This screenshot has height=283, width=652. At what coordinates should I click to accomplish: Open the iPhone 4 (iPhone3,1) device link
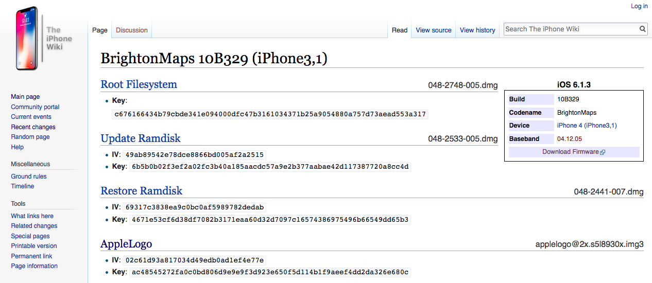click(587, 126)
